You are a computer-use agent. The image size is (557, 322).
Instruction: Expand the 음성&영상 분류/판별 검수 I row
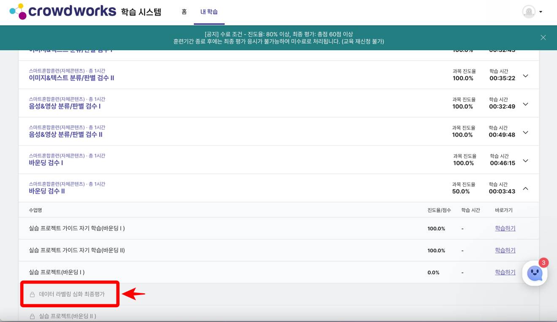click(x=525, y=103)
